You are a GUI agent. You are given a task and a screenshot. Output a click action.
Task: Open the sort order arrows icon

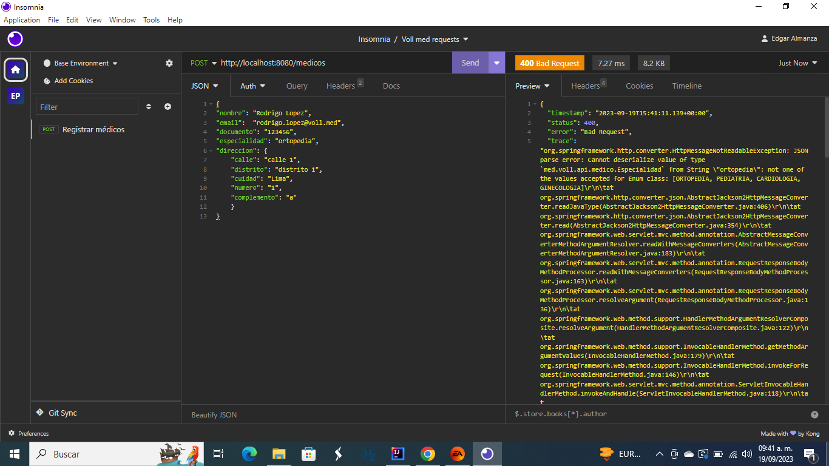click(149, 107)
